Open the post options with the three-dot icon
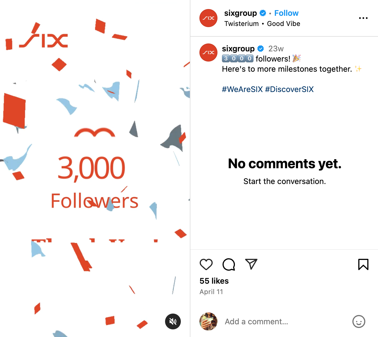The height and width of the screenshot is (337, 378). [363, 18]
